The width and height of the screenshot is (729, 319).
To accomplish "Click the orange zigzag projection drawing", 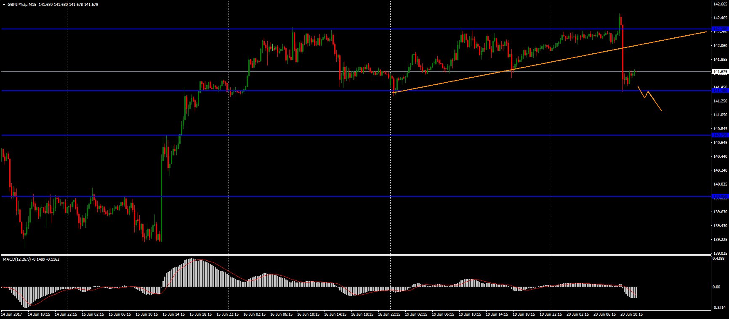I will (649, 98).
